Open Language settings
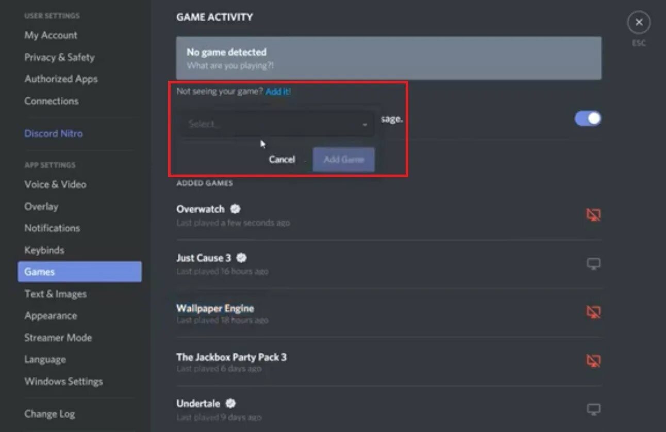The width and height of the screenshot is (666, 432). [x=45, y=359]
